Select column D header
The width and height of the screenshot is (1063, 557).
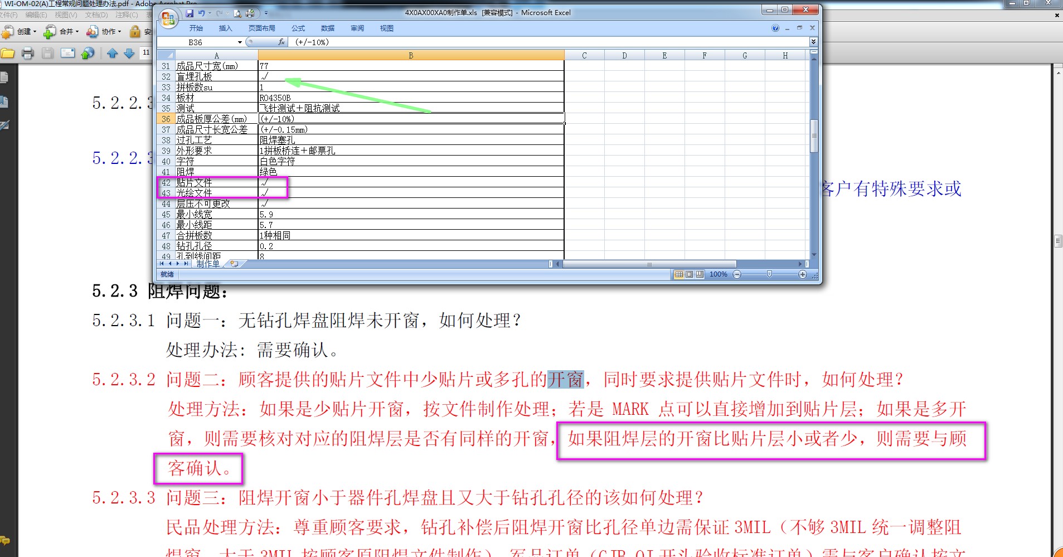point(624,55)
